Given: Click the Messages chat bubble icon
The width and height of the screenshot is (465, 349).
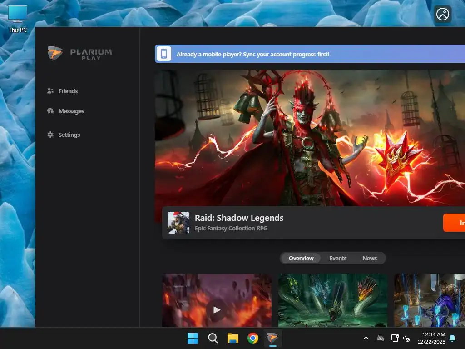Looking at the screenshot, I should pyautogui.click(x=50, y=111).
